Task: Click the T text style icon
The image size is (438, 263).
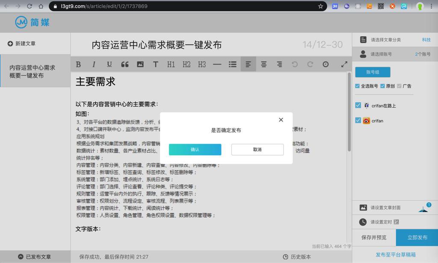Action: pyautogui.click(x=156, y=64)
